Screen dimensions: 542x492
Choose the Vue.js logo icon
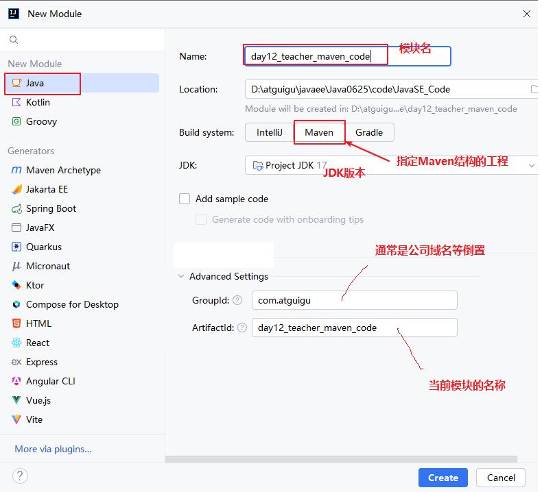point(16,400)
